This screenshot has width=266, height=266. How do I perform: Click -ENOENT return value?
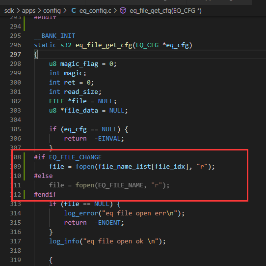click(107, 223)
